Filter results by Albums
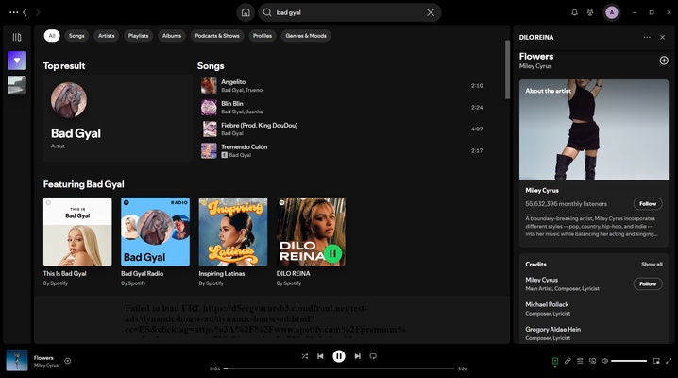The width and height of the screenshot is (678, 378). coord(172,36)
